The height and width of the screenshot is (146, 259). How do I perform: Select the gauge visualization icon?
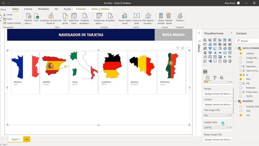coord(220,53)
